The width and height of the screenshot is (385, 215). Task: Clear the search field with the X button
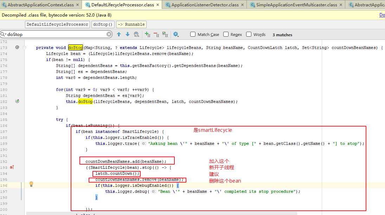pos(109,34)
